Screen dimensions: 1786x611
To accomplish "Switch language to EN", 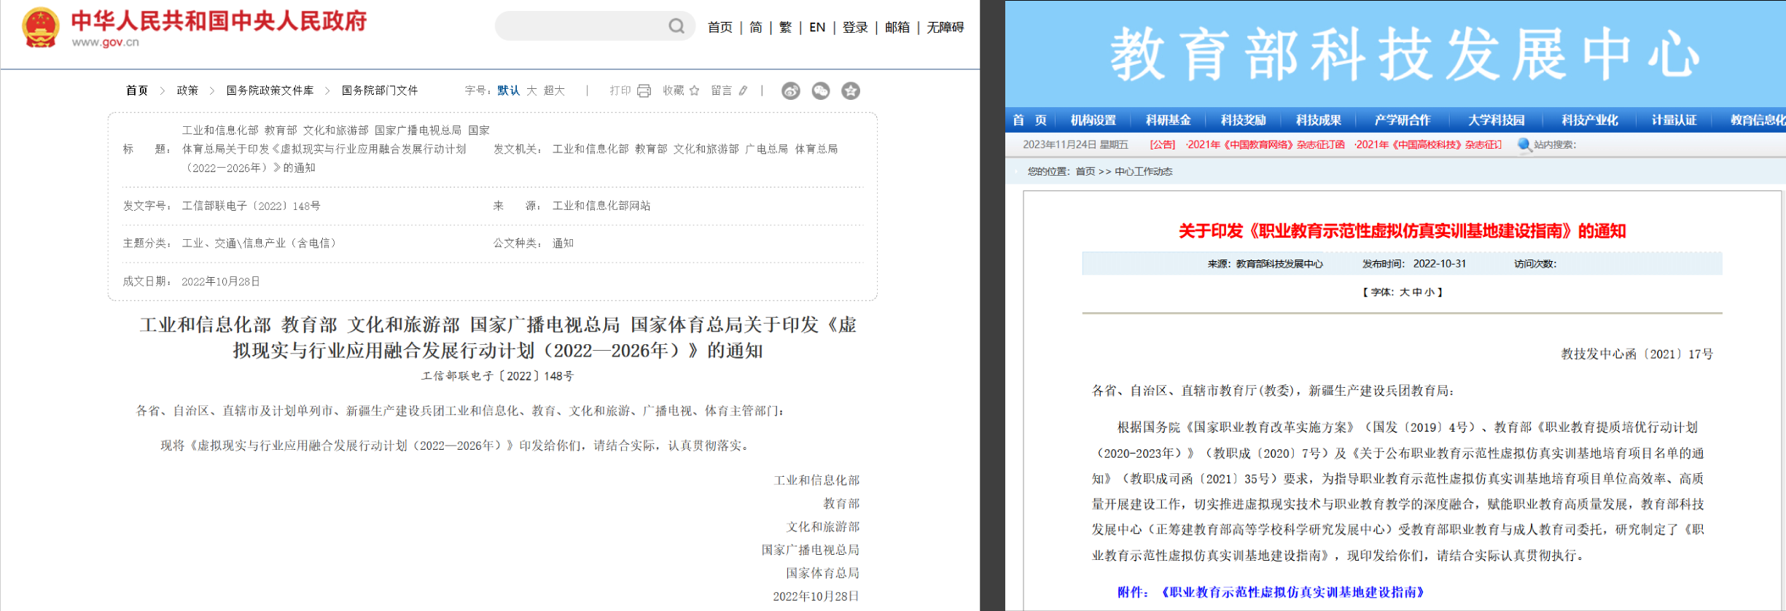I will point(817,27).
